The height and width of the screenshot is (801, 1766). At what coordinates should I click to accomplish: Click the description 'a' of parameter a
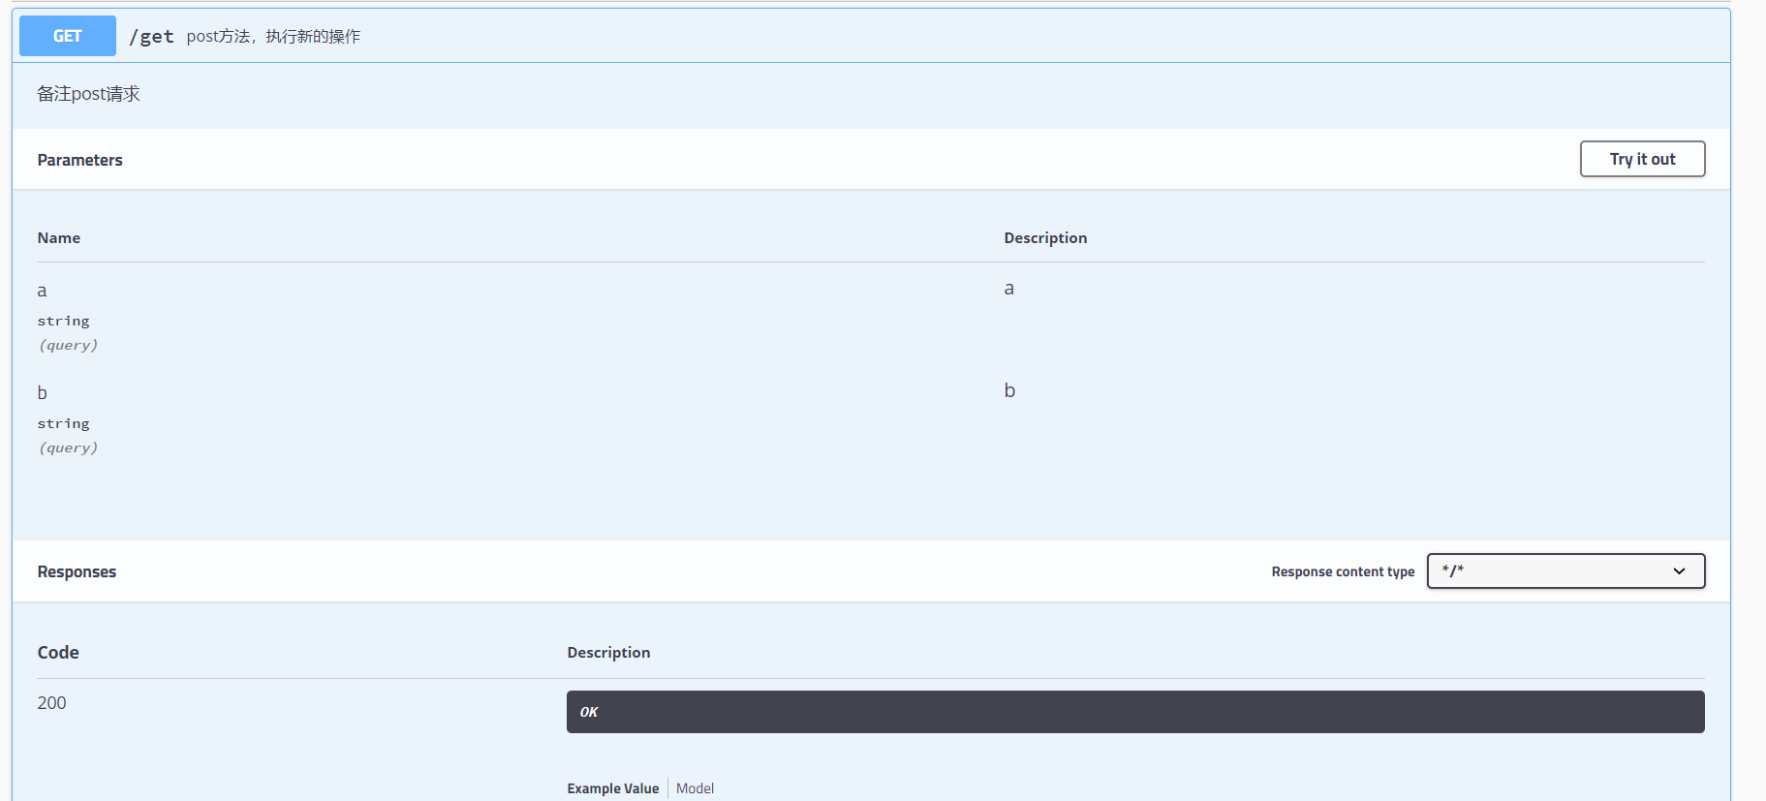(x=1009, y=289)
